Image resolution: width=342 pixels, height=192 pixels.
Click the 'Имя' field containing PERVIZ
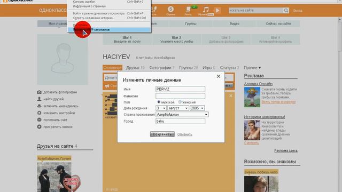coord(180,89)
